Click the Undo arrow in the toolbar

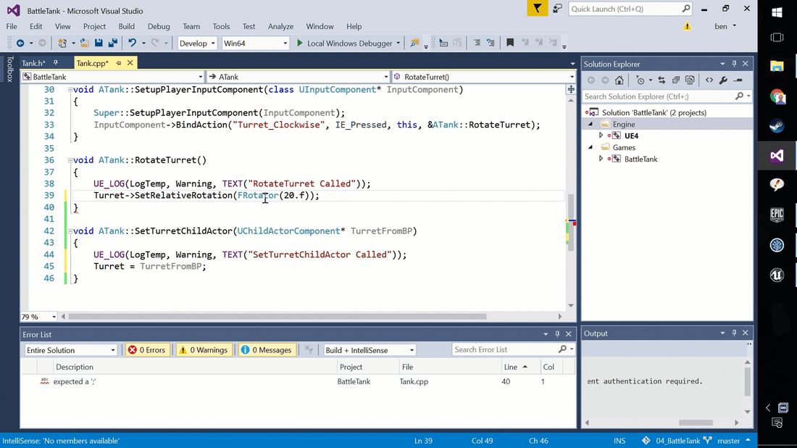pyautogui.click(x=132, y=43)
